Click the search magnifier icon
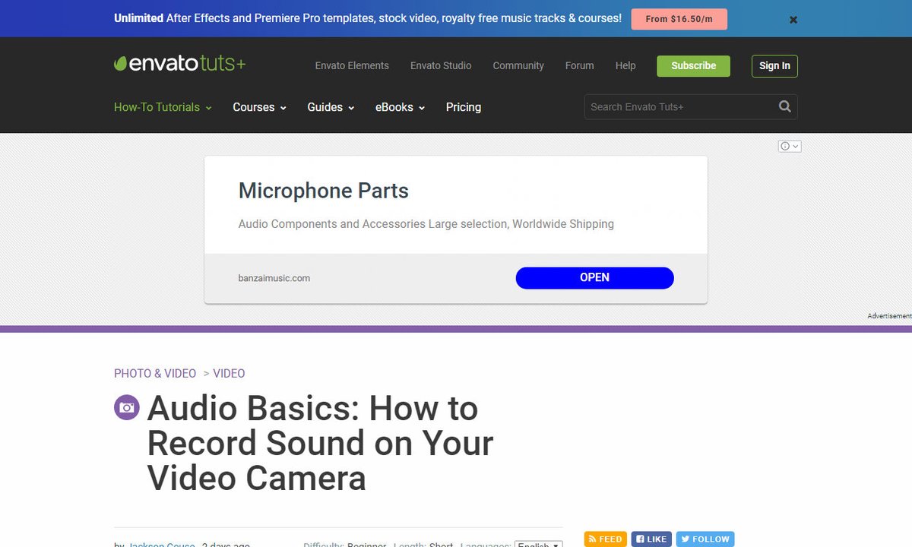Viewport: 912px width, 547px height. [784, 106]
